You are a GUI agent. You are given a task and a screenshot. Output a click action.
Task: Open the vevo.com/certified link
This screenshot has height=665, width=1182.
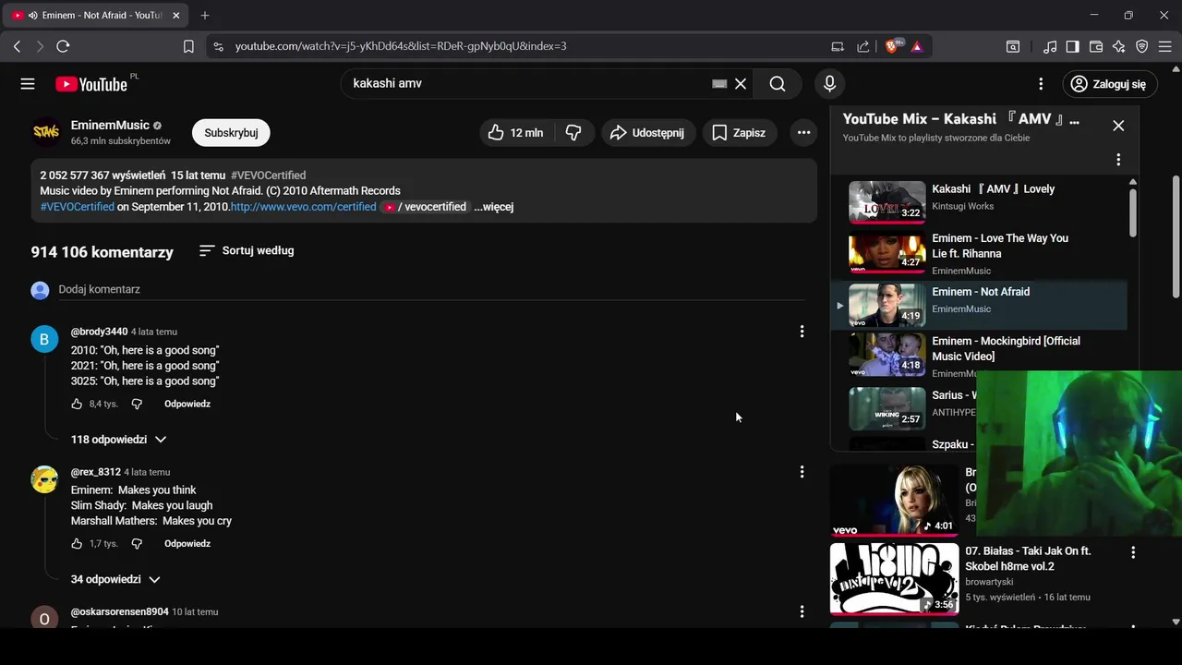click(x=303, y=207)
